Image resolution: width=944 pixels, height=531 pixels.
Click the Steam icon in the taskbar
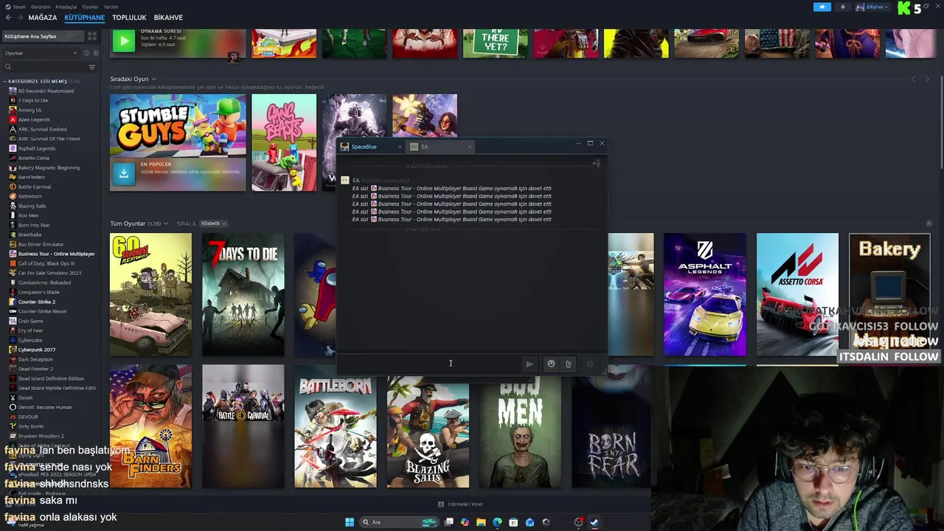pyautogui.click(x=594, y=522)
